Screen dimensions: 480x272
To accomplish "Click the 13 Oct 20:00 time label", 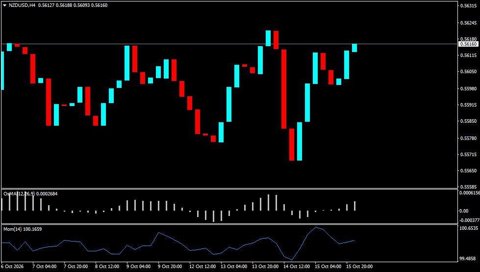I will (x=265, y=267).
